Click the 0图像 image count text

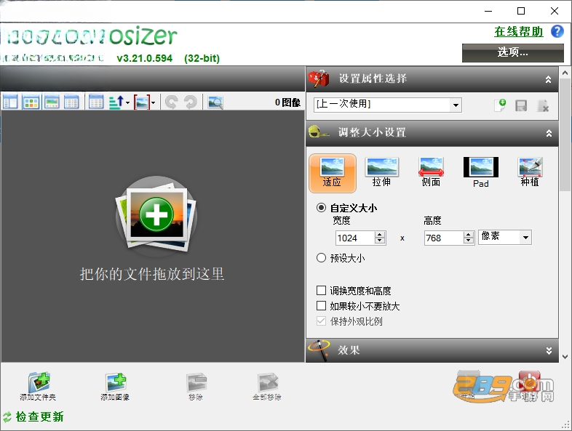pos(288,102)
